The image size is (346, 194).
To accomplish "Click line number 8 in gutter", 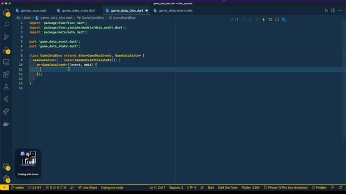I will (x=22, y=56).
